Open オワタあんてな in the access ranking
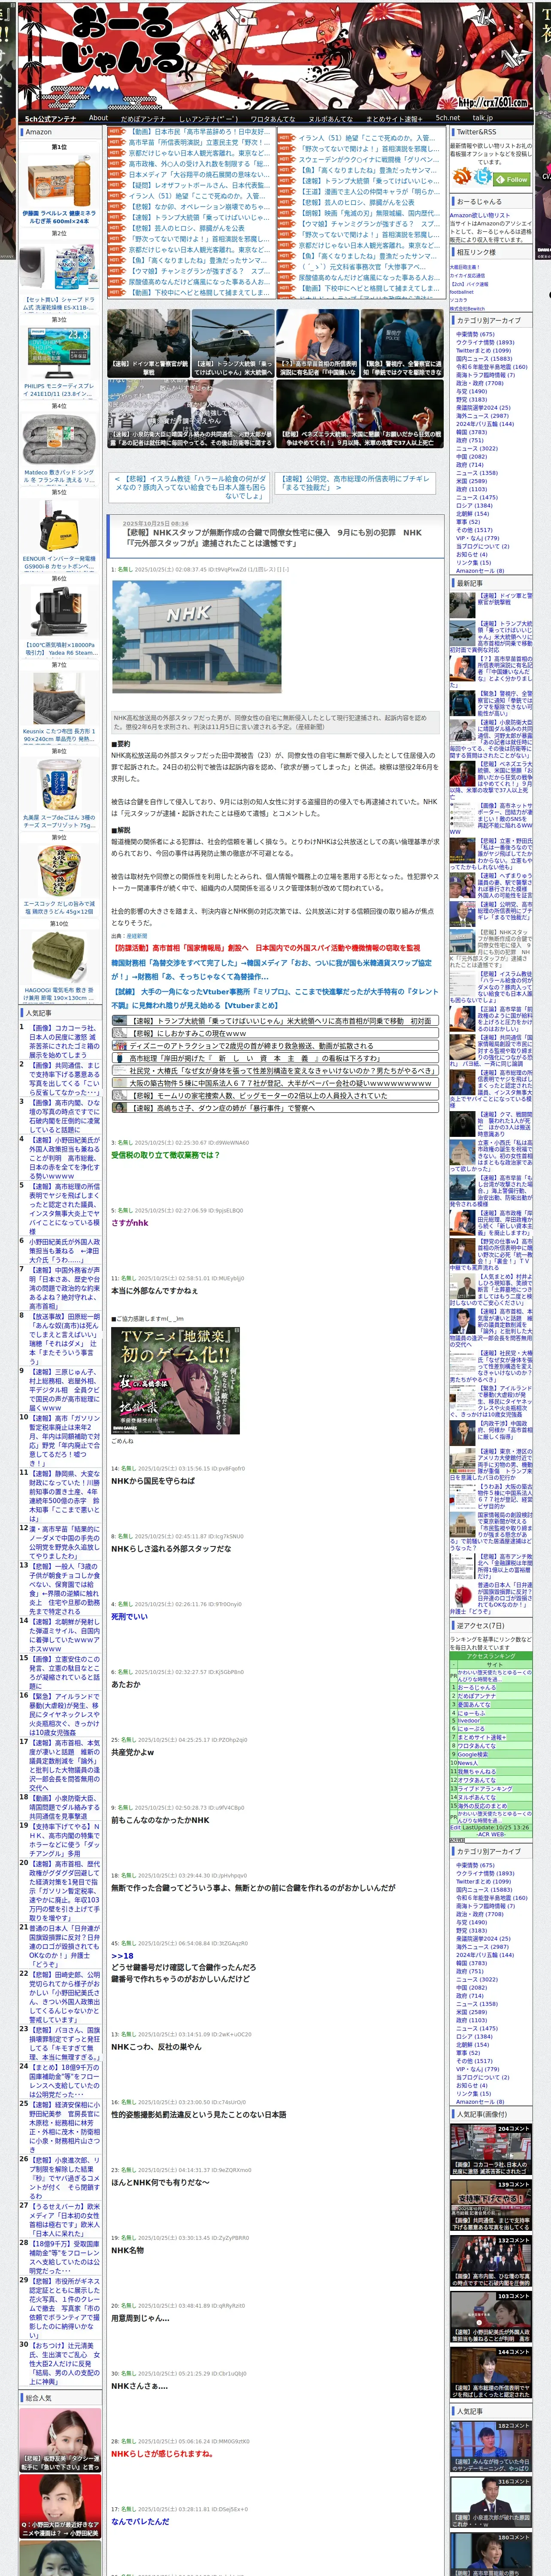 pos(477,1780)
